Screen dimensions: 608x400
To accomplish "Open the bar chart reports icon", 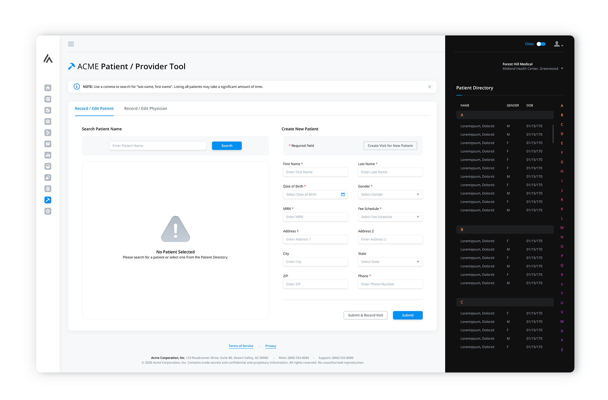I will 48,155.
